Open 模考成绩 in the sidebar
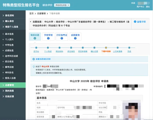This screenshot has width=153, height=120. 9,67
